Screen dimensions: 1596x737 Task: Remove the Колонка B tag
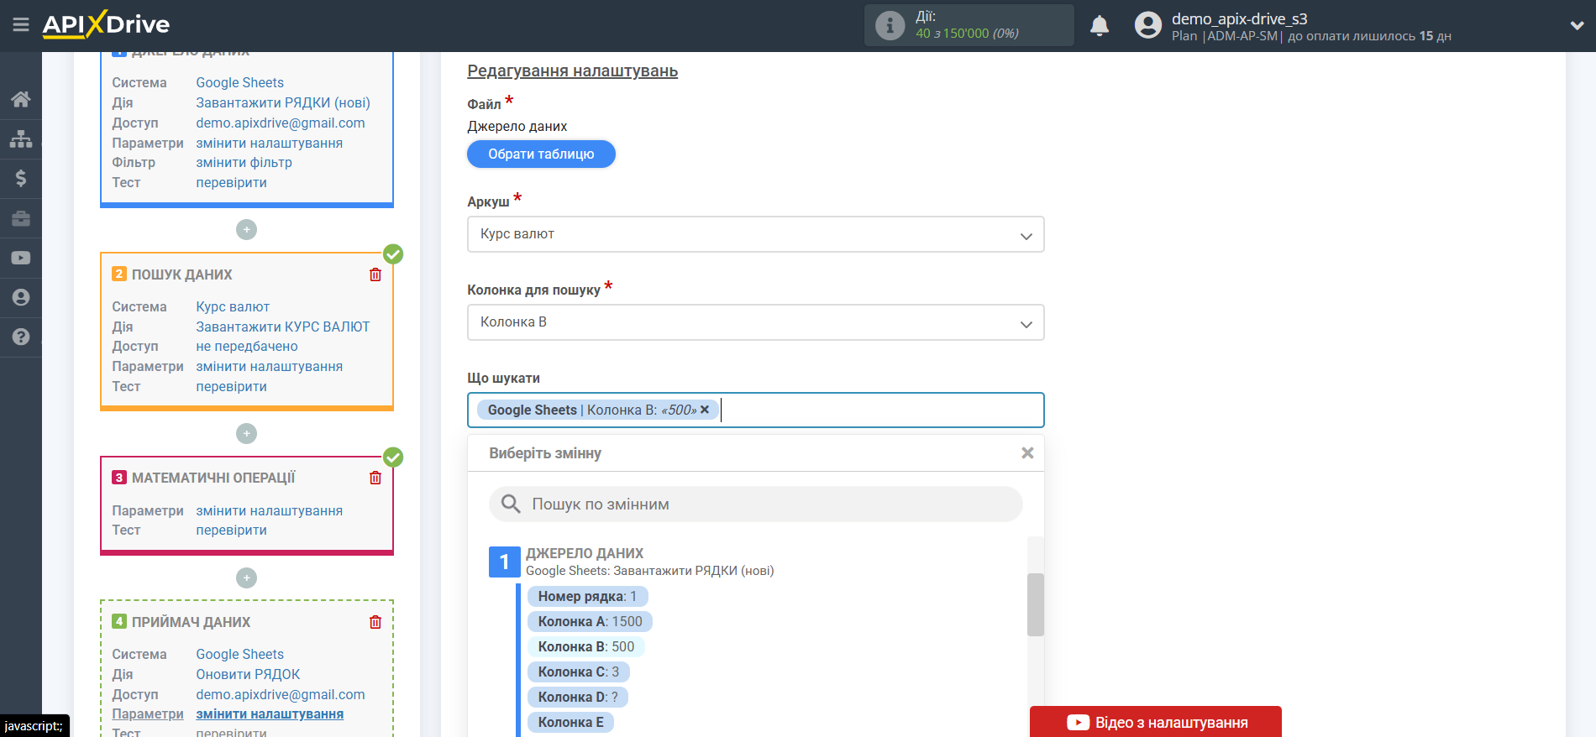[x=705, y=410]
